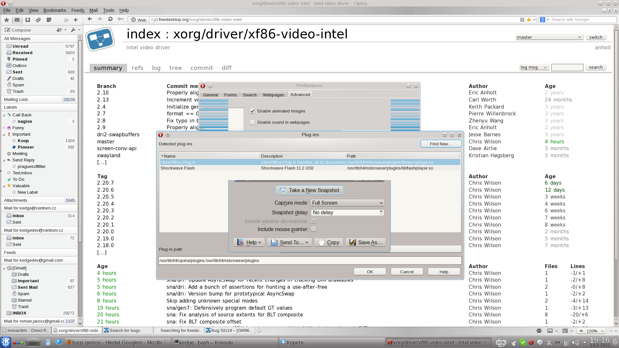Open the Links panel icon

pos(38,20)
